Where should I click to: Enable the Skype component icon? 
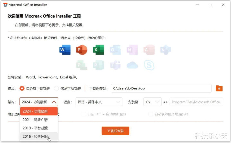tap(149, 65)
